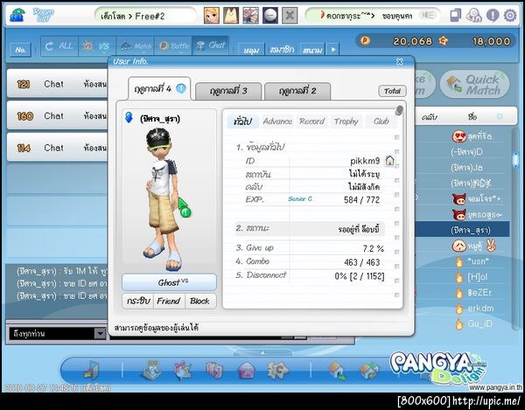This screenshot has width=525, height=410.
Task: Click the กระซิบ whisper button
Action: point(137,301)
